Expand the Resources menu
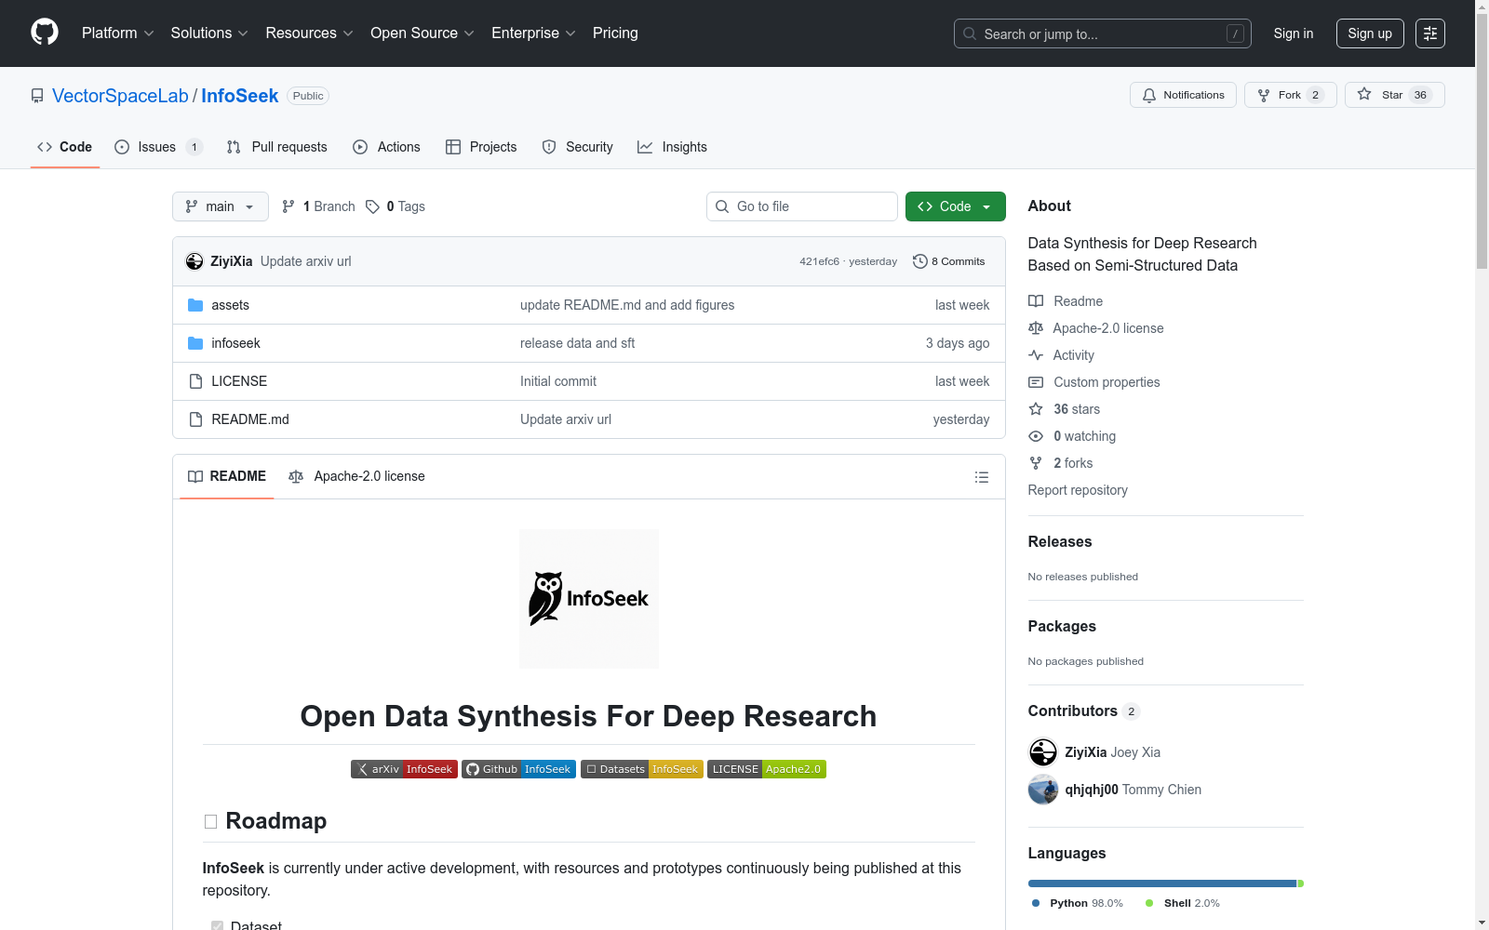This screenshot has height=930, width=1489. pos(310,33)
